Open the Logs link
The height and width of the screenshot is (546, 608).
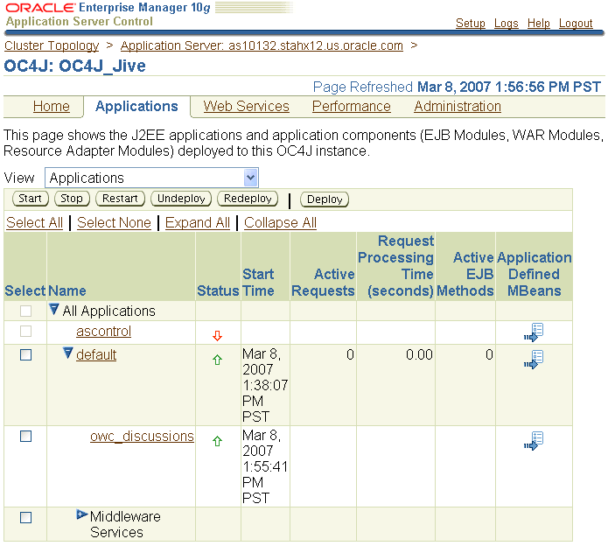[506, 24]
